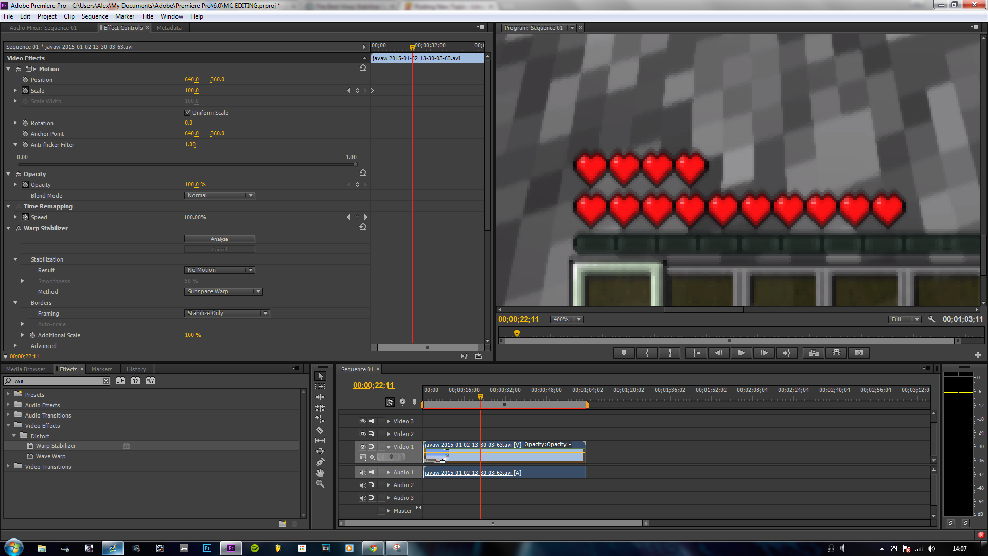Open the 400% zoom level dropdown
This screenshot has height=556, width=988.
click(567, 320)
